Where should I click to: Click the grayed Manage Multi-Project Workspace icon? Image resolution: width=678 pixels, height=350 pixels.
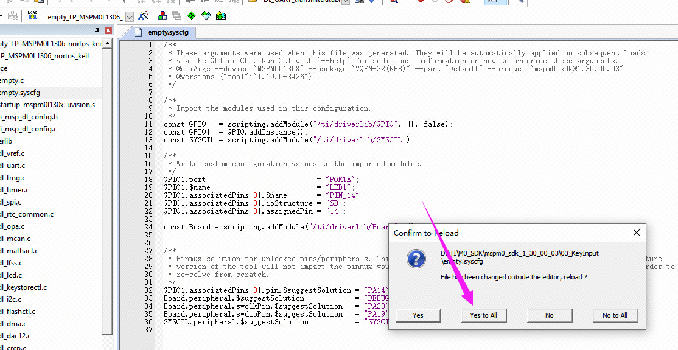176,16
